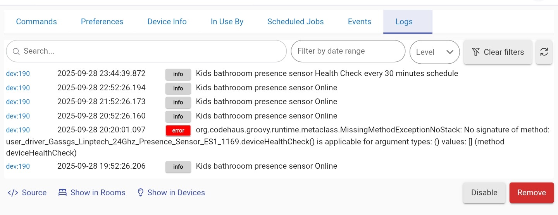Go to the Device Info tab

[x=167, y=22]
